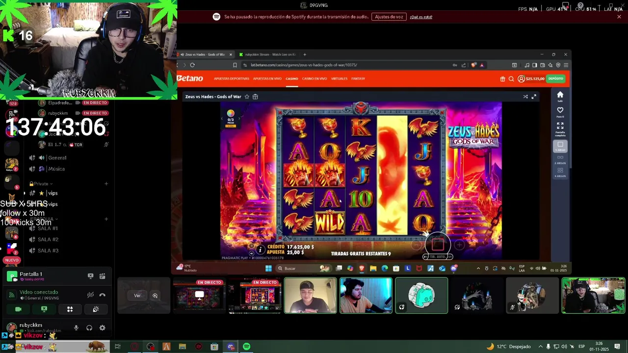The image size is (628, 353).
Task: Open the Casino tab on Betano
Action: click(292, 78)
